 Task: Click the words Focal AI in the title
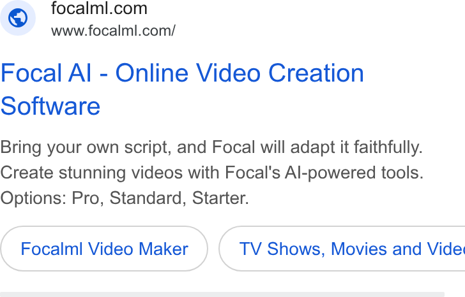coord(46,73)
